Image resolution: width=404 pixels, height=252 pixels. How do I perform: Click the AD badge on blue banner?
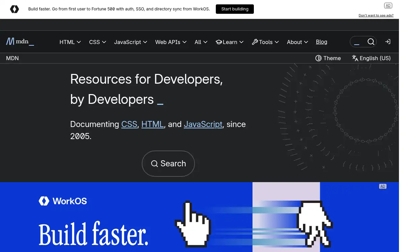click(x=383, y=186)
